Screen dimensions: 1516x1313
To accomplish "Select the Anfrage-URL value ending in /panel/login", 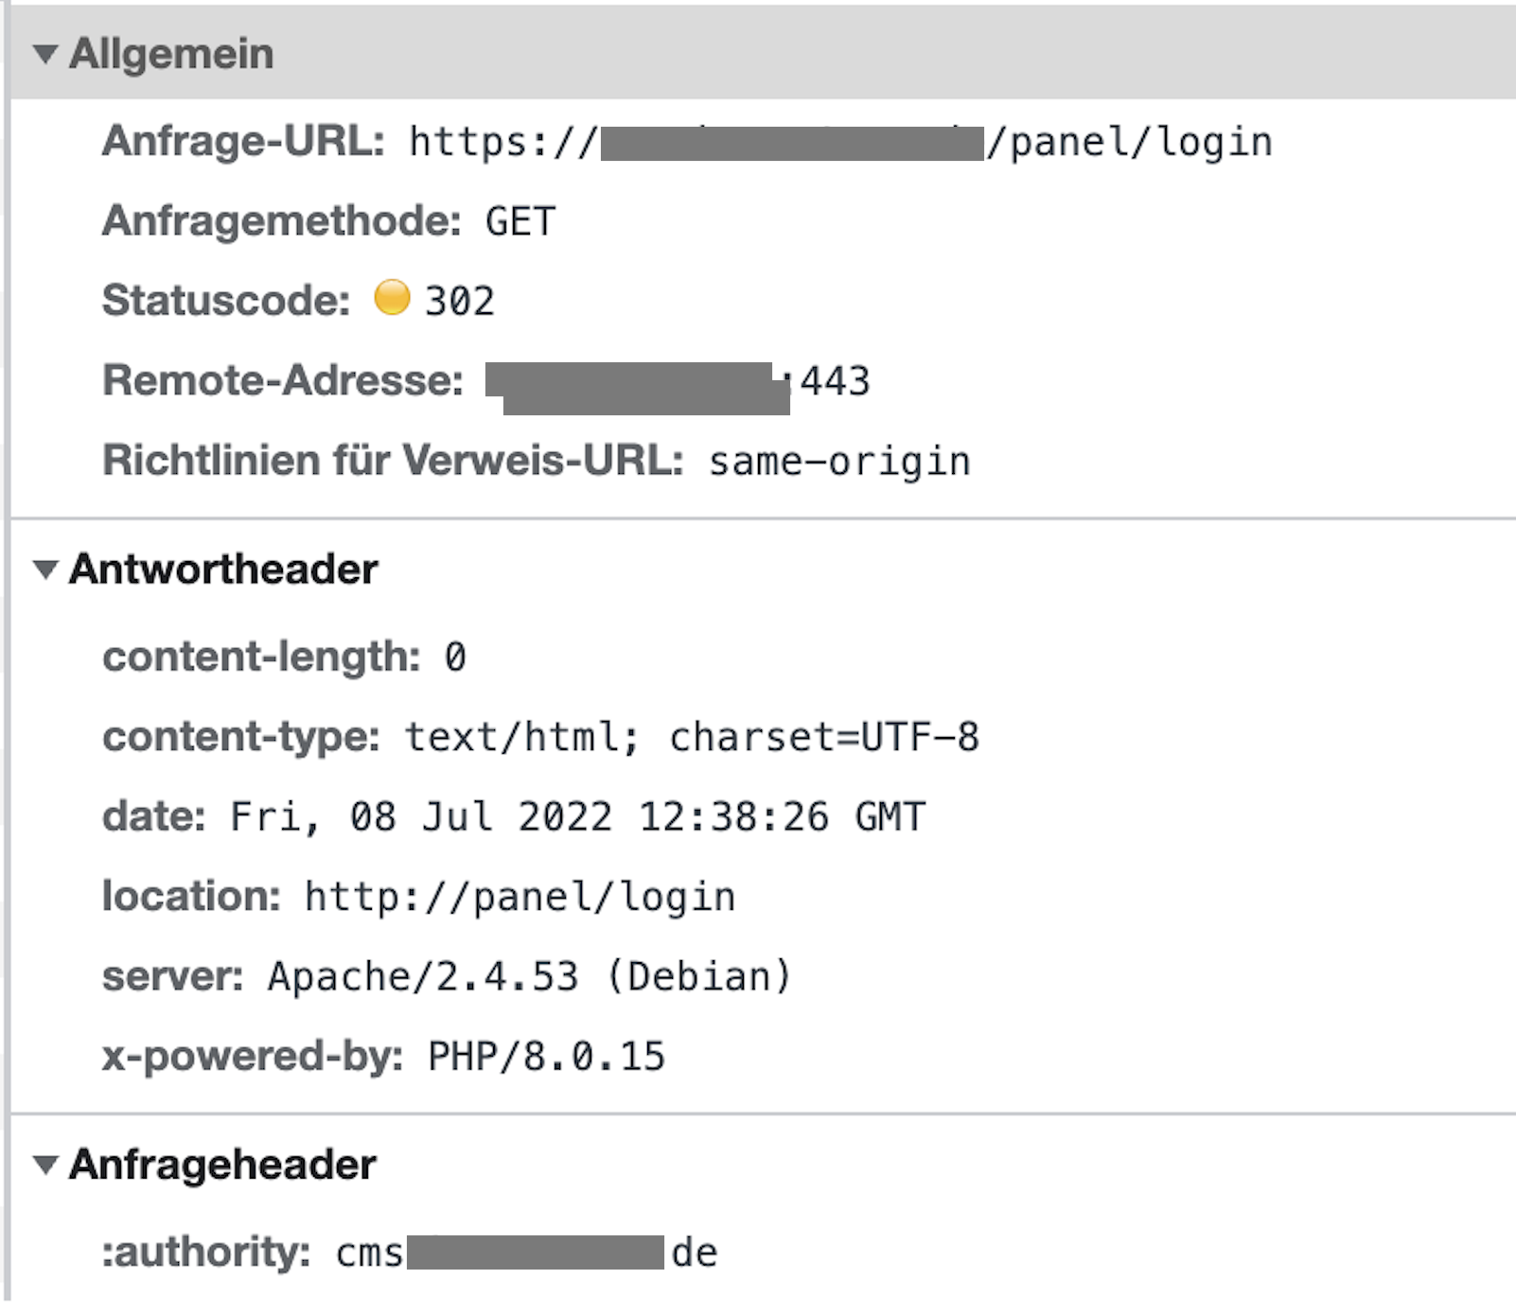I will 837,142.
